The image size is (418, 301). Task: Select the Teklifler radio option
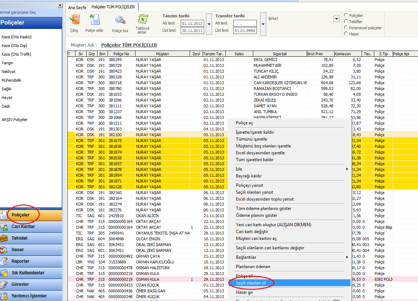click(346, 22)
